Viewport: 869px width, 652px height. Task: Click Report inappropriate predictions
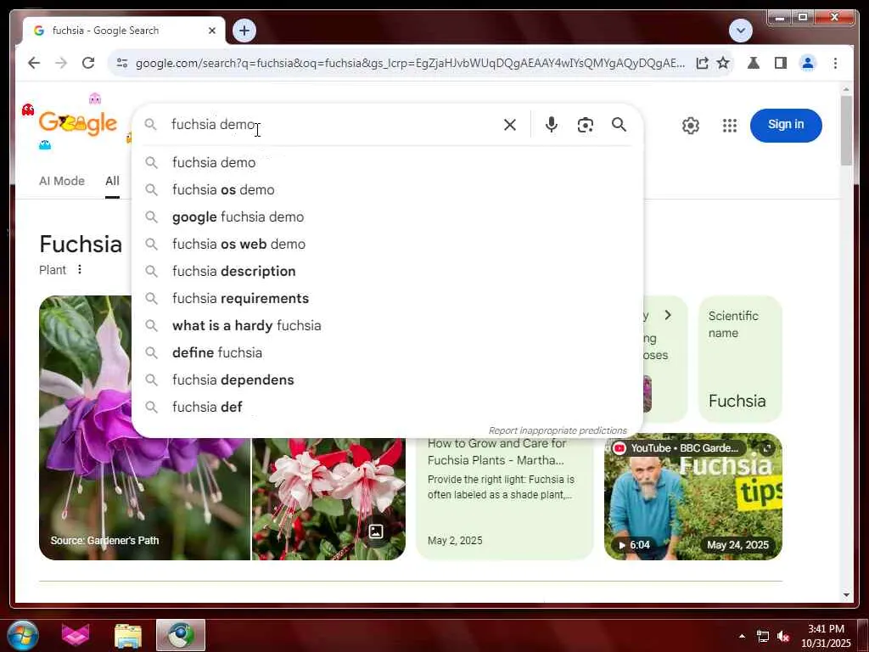click(x=558, y=430)
